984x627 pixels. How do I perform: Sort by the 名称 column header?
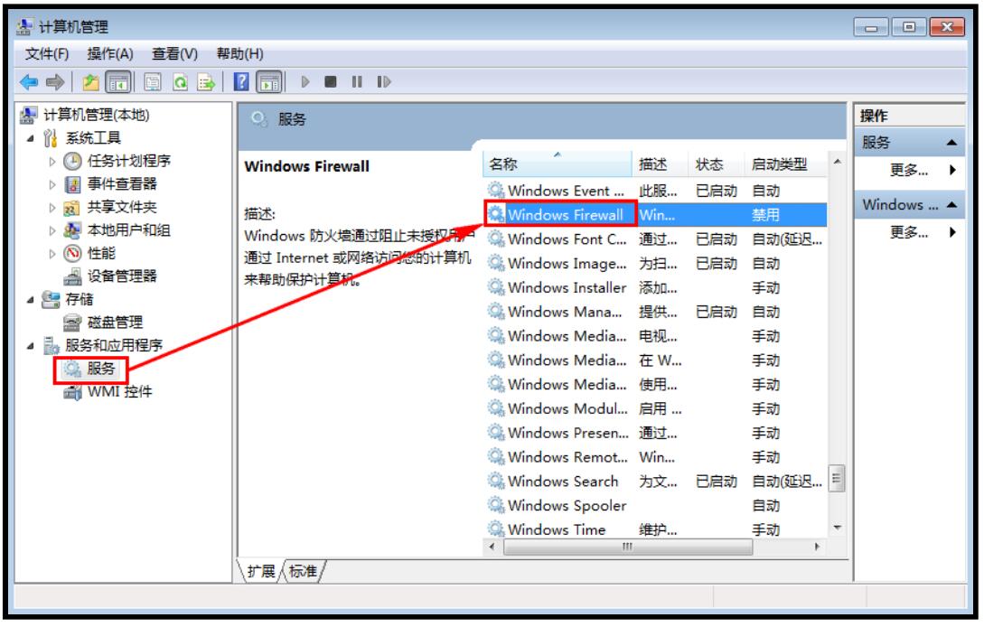(x=558, y=164)
